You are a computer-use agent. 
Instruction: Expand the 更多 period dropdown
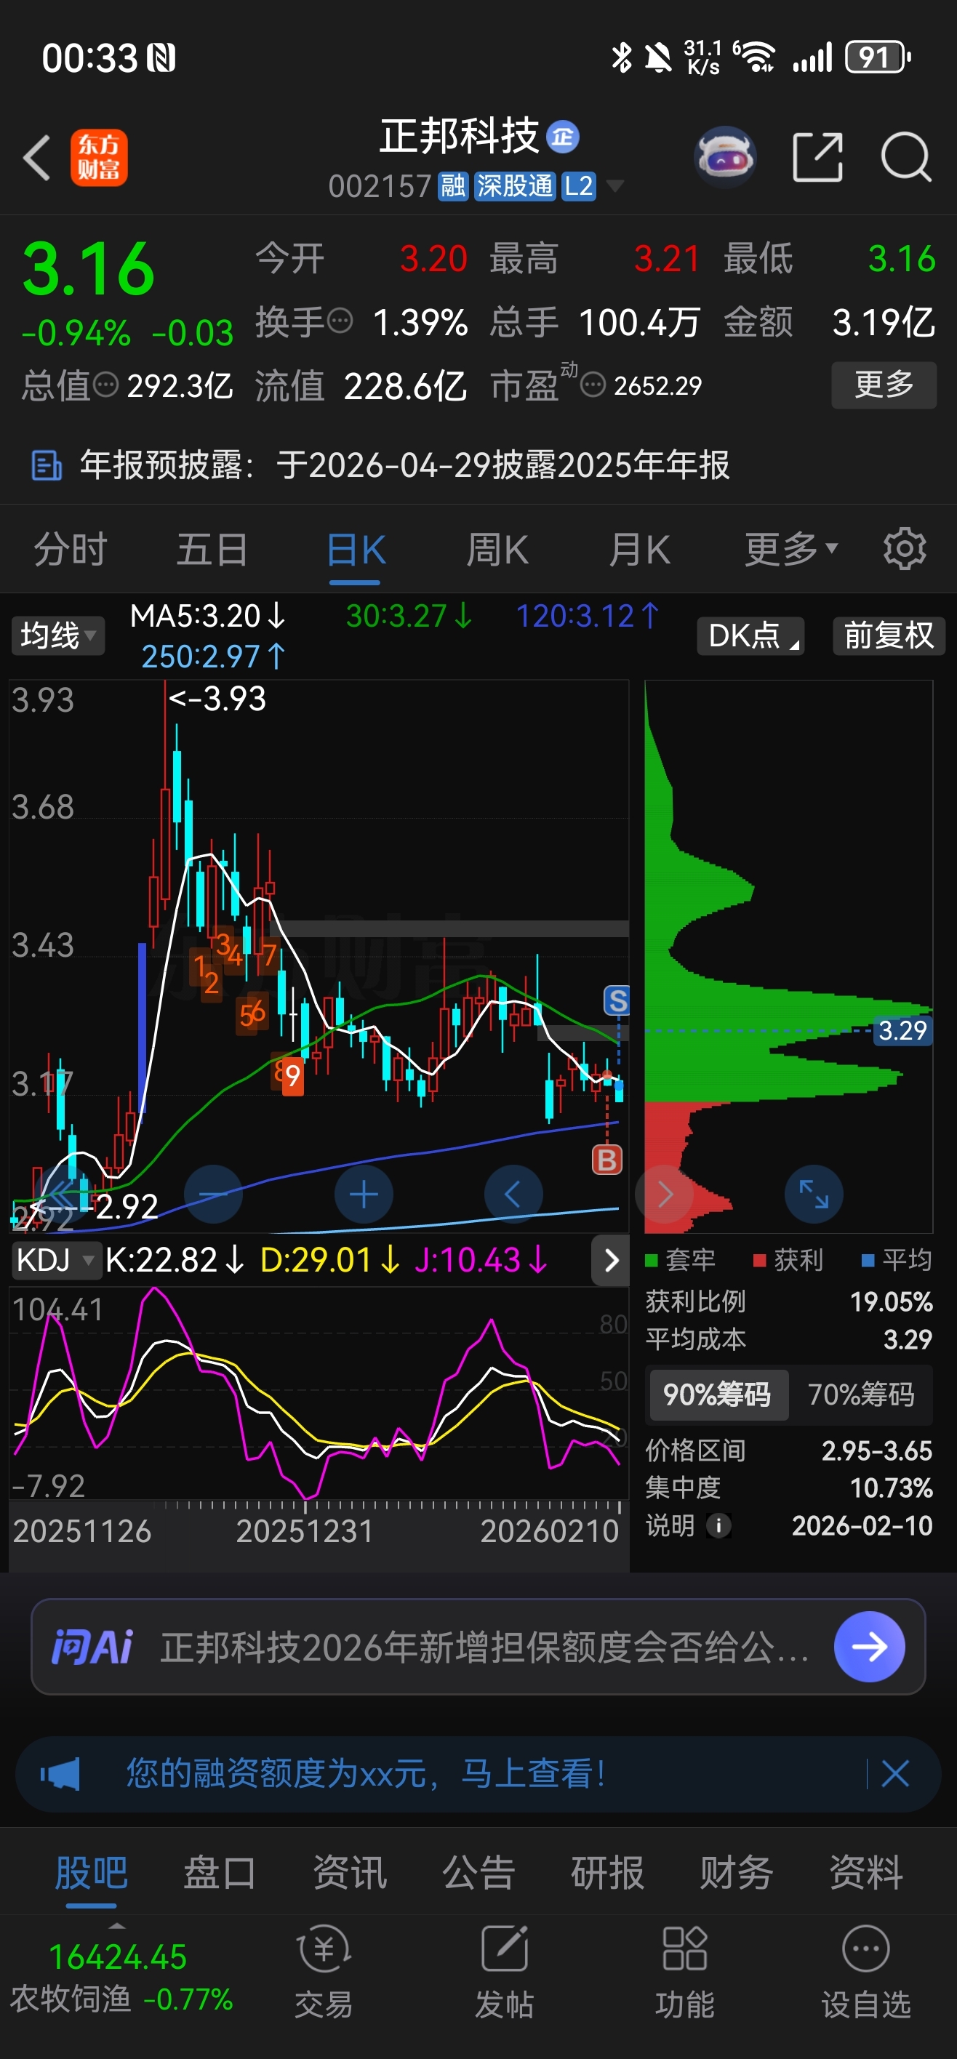(790, 550)
